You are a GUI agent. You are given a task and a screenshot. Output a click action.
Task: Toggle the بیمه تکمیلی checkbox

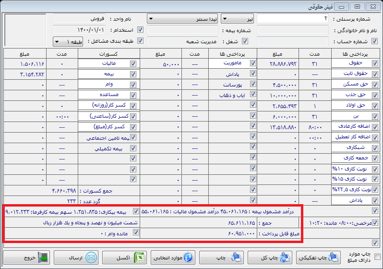pyautogui.click(x=133, y=148)
